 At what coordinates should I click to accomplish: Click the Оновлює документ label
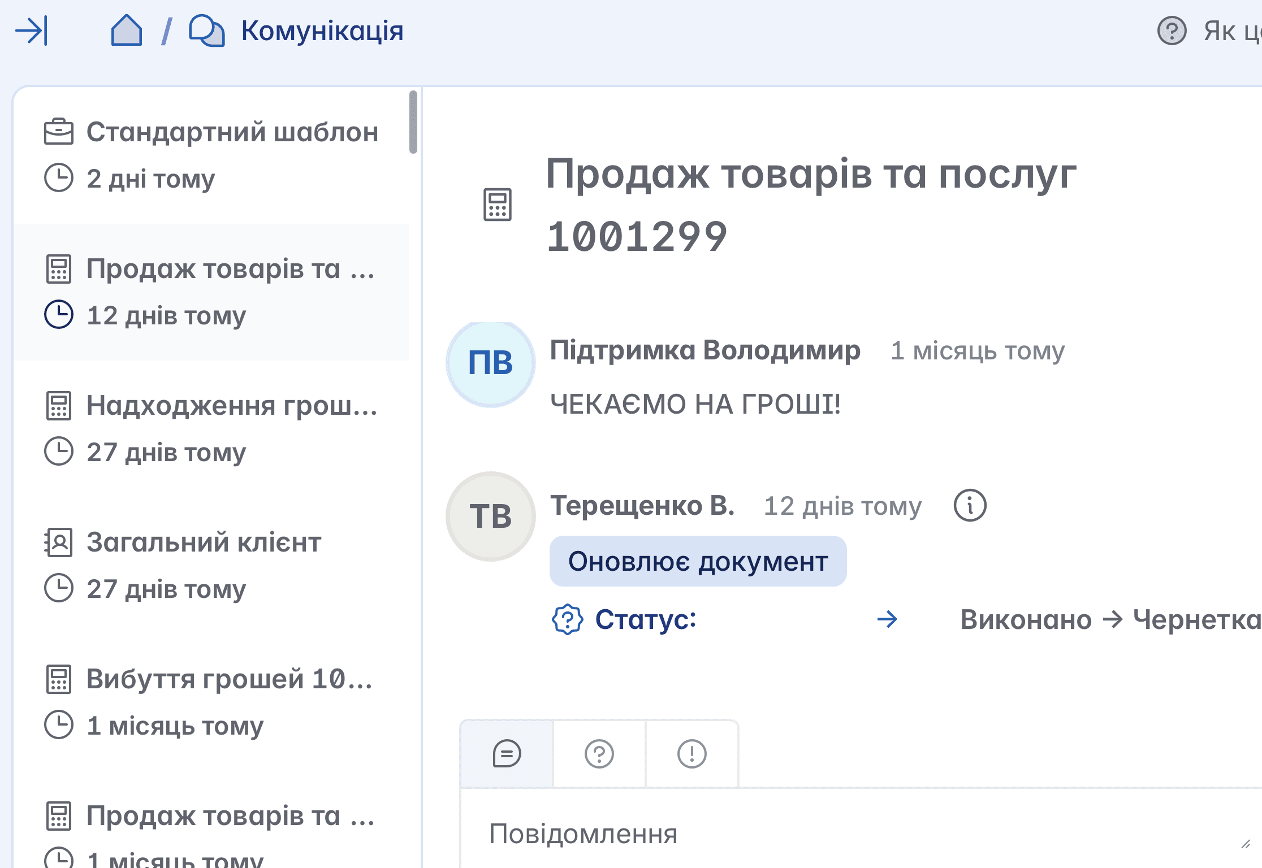698,562
